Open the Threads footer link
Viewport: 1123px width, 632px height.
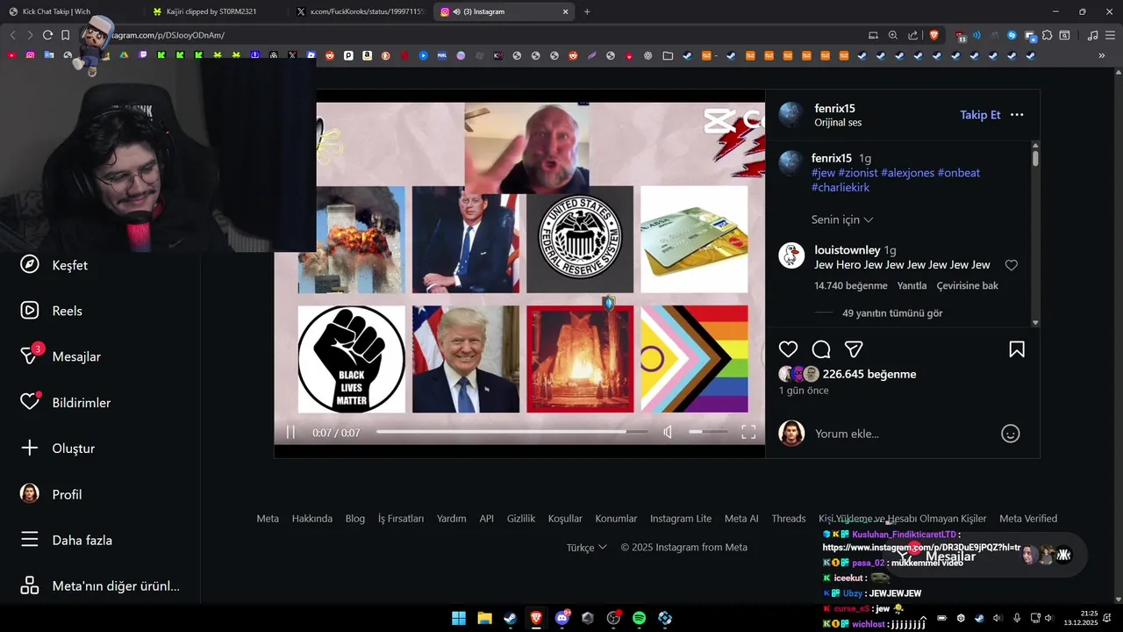(789, 519)
